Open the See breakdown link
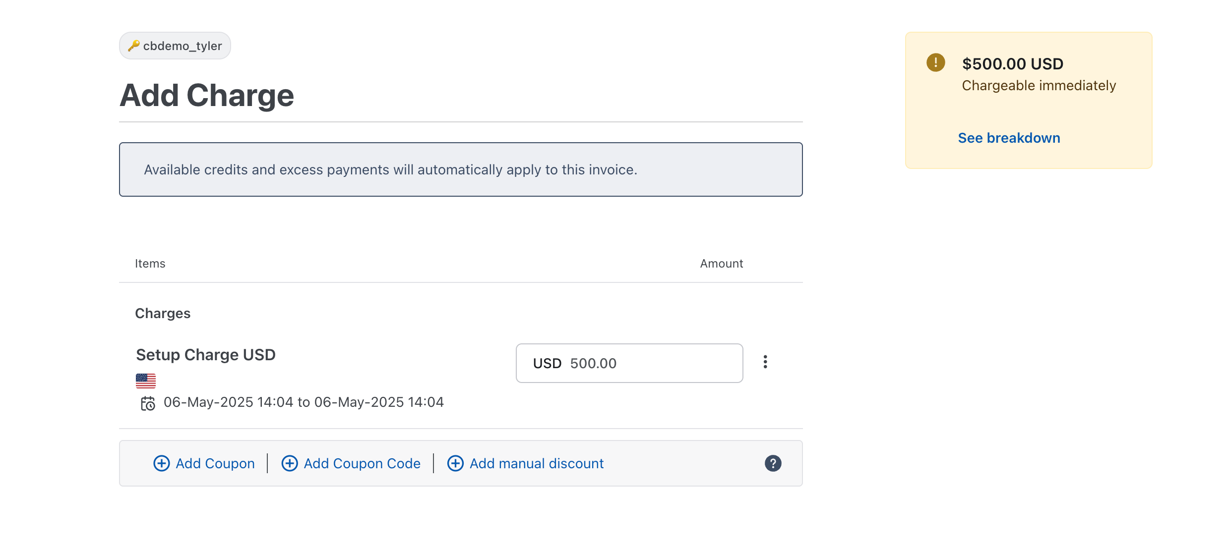1226x549 pixels. (x=1009, y=138)
